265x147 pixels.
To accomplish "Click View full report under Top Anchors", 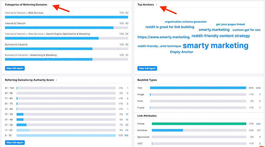I will [147, 68].
